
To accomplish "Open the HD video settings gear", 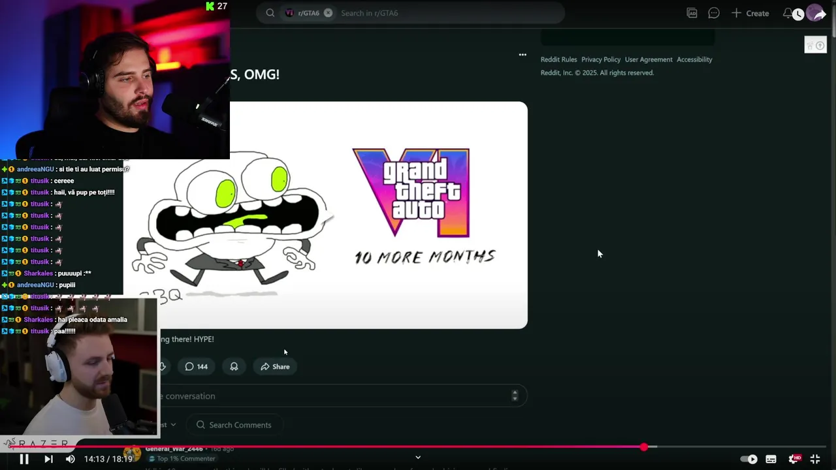I will (794, 459).
